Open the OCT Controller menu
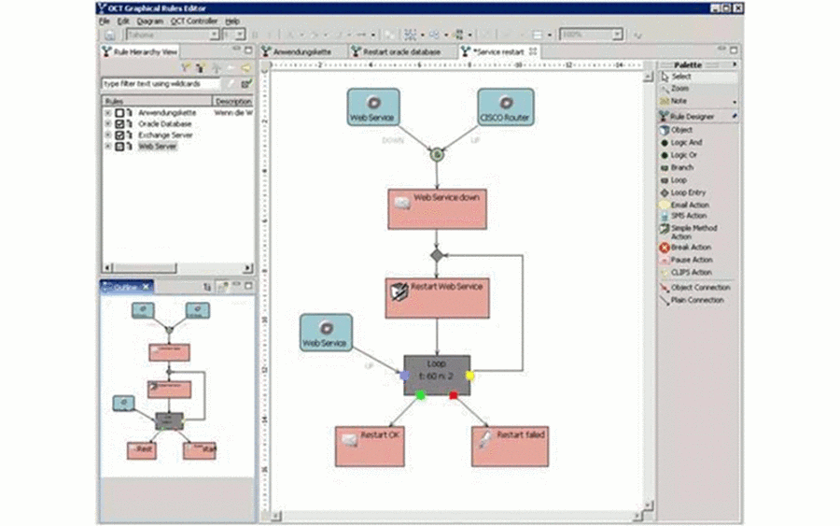The image size is (840, 526). coord(194,21)
